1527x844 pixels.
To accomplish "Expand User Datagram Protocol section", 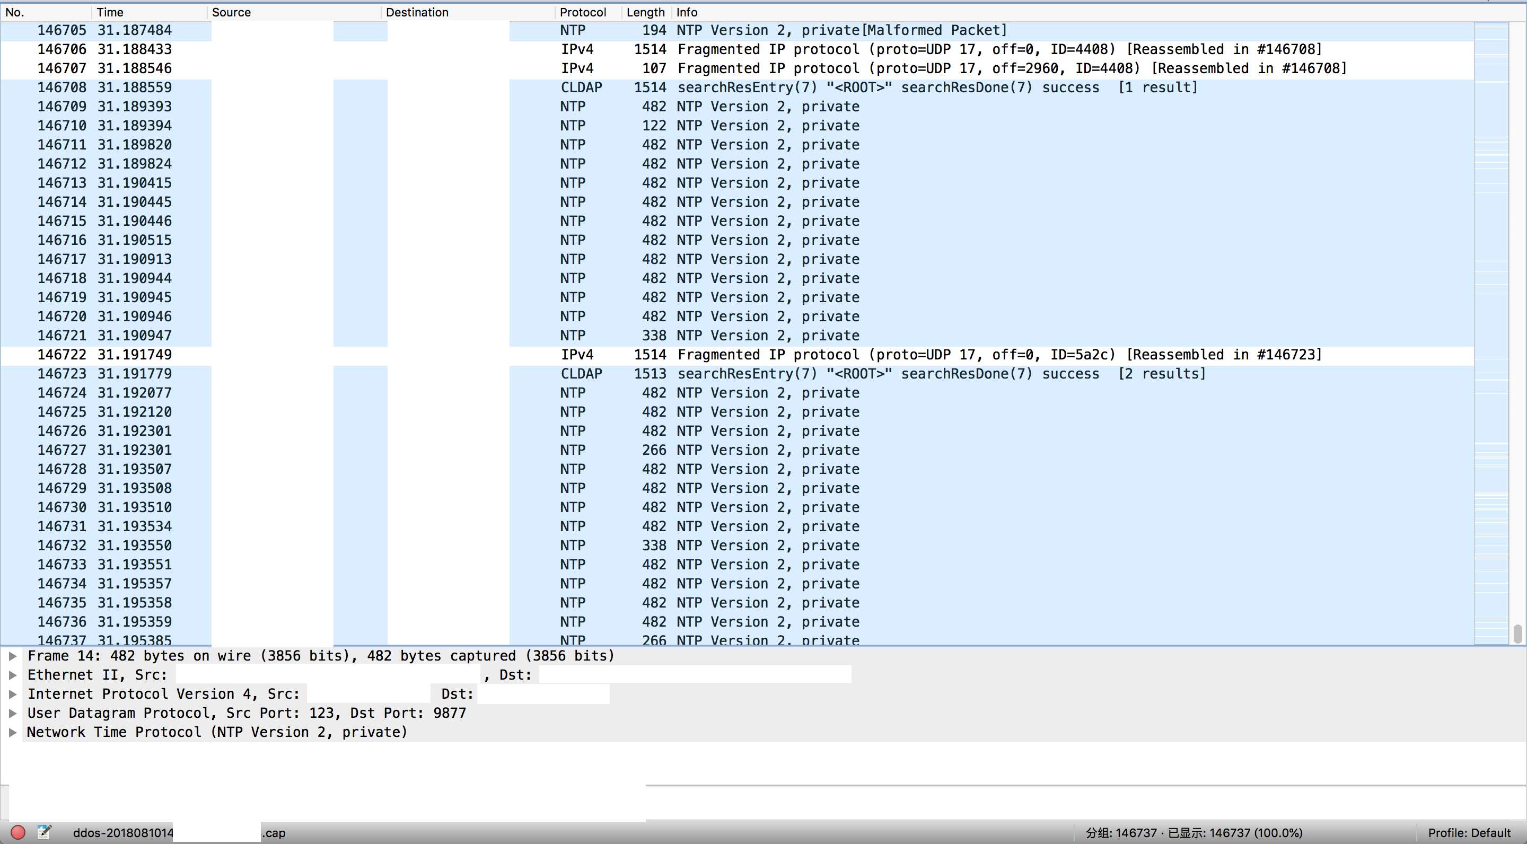I will [12, 713].
